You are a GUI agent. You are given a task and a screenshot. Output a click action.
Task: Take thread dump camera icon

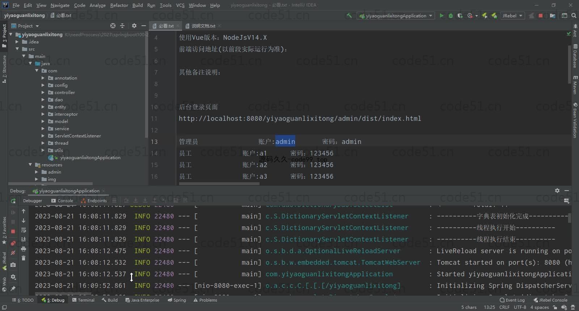[13, 265]
